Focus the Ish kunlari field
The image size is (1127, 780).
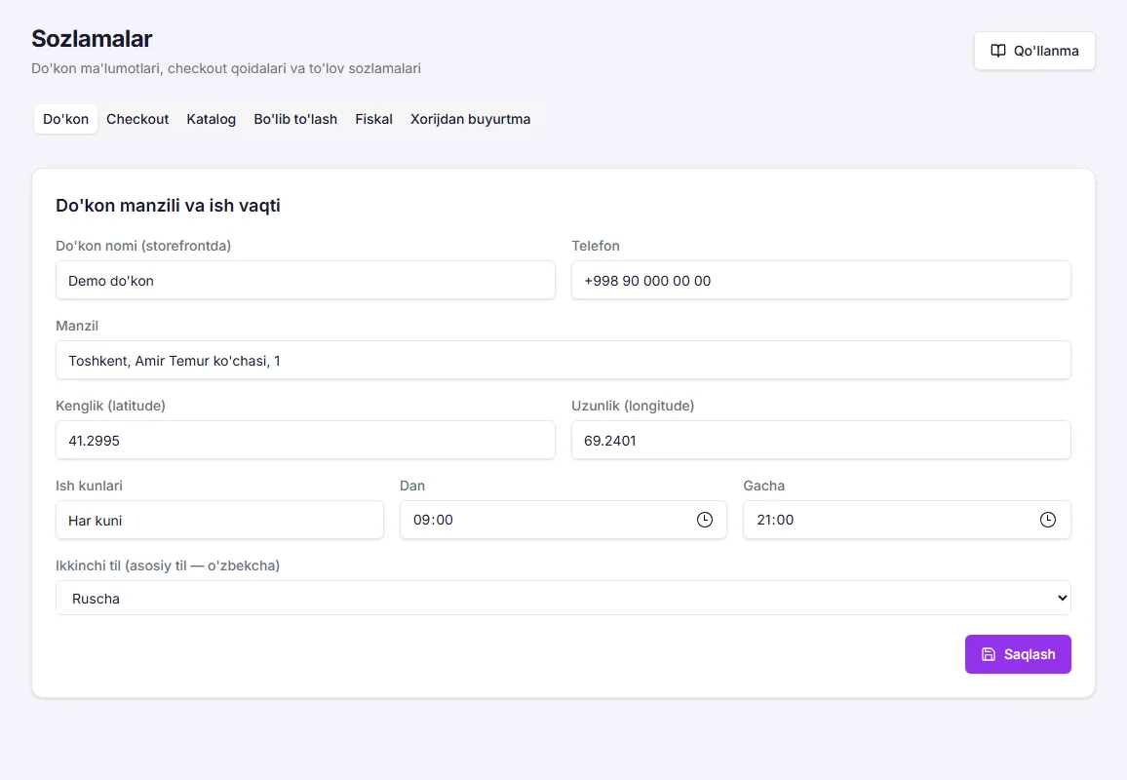(219, 520)
